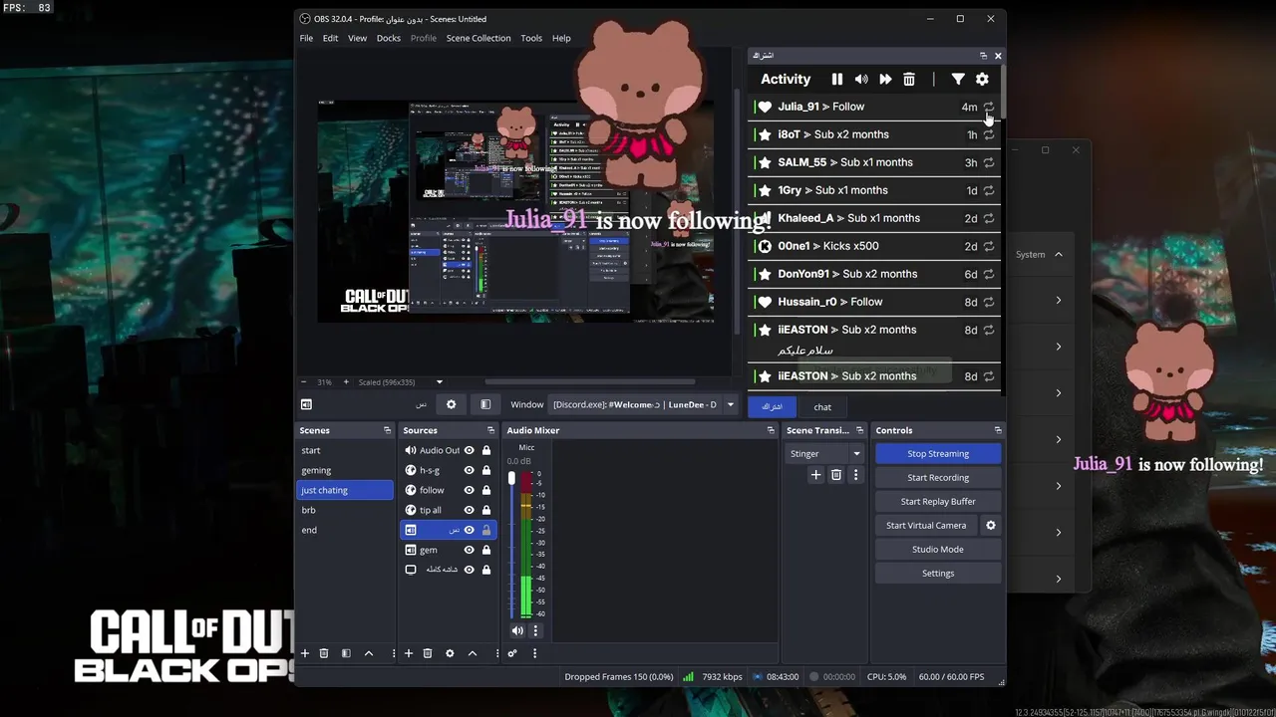Add a scene transition with plus
Viewport: 1276px width, 717px height.
(815, 475)
